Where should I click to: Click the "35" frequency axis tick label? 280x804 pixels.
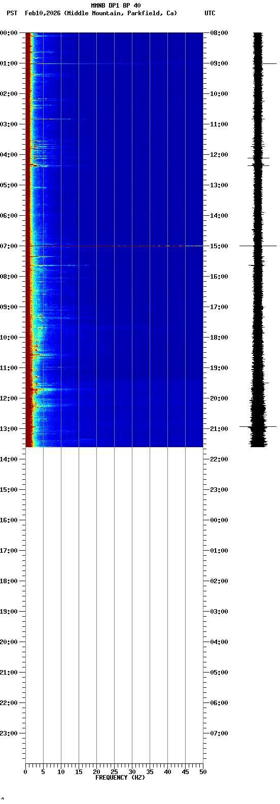pyautogui.click(x=150, y=772)
